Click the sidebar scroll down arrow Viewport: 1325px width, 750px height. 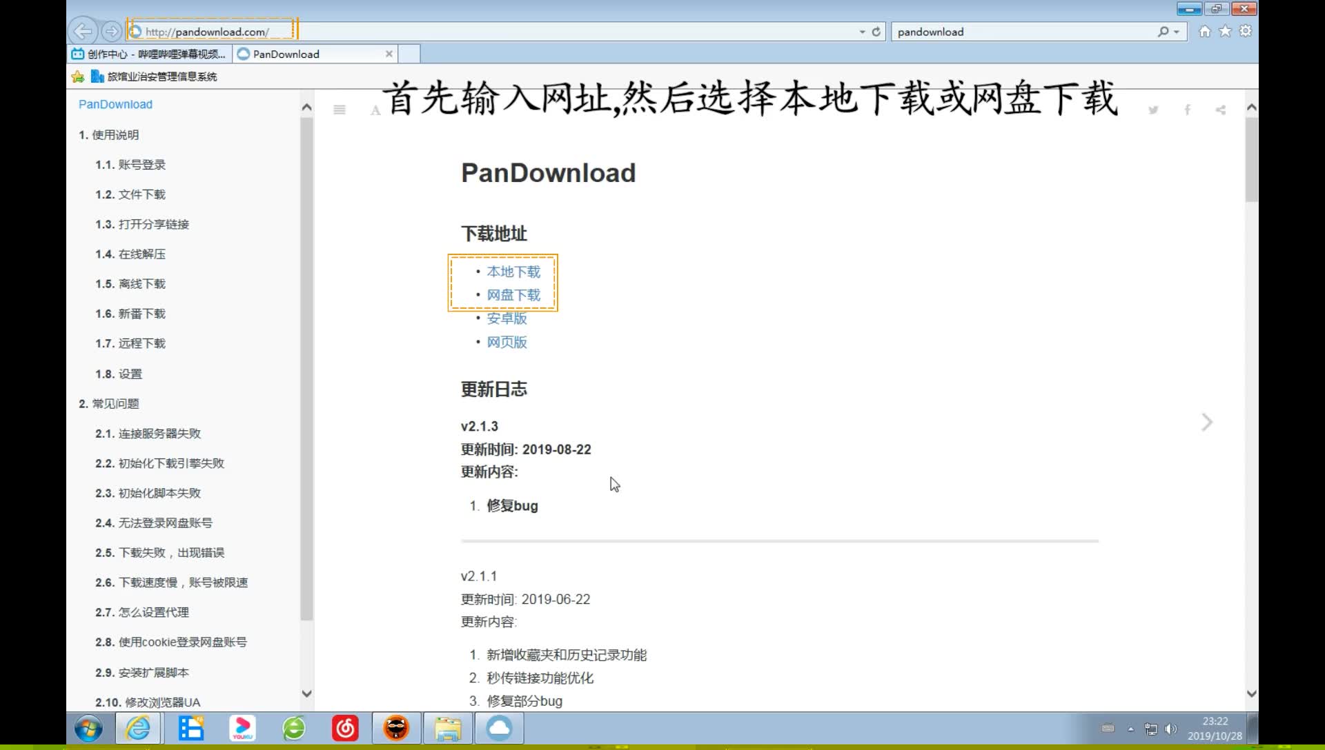[307, 693]
